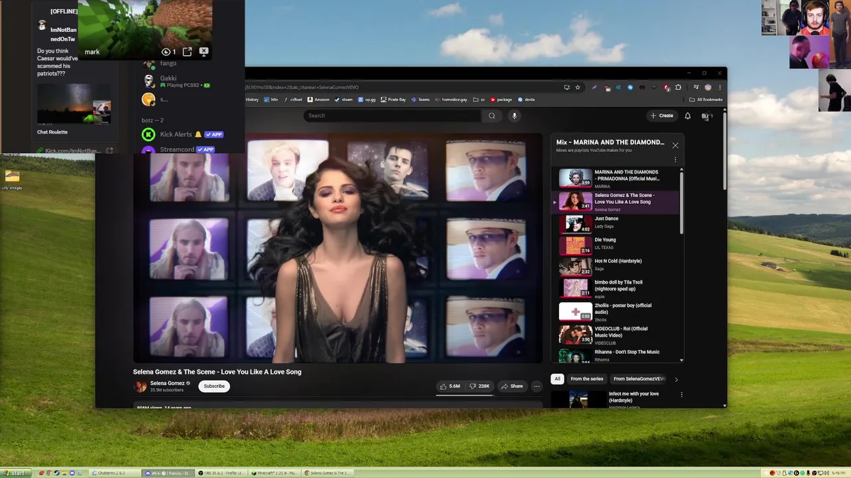This screenshot has width=851, height=478.
Task: Click the History bookmark
Action: [x=252, y=100]
